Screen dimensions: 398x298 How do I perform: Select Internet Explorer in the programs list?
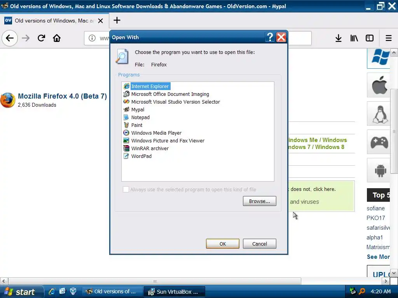[x=150, y=87]
